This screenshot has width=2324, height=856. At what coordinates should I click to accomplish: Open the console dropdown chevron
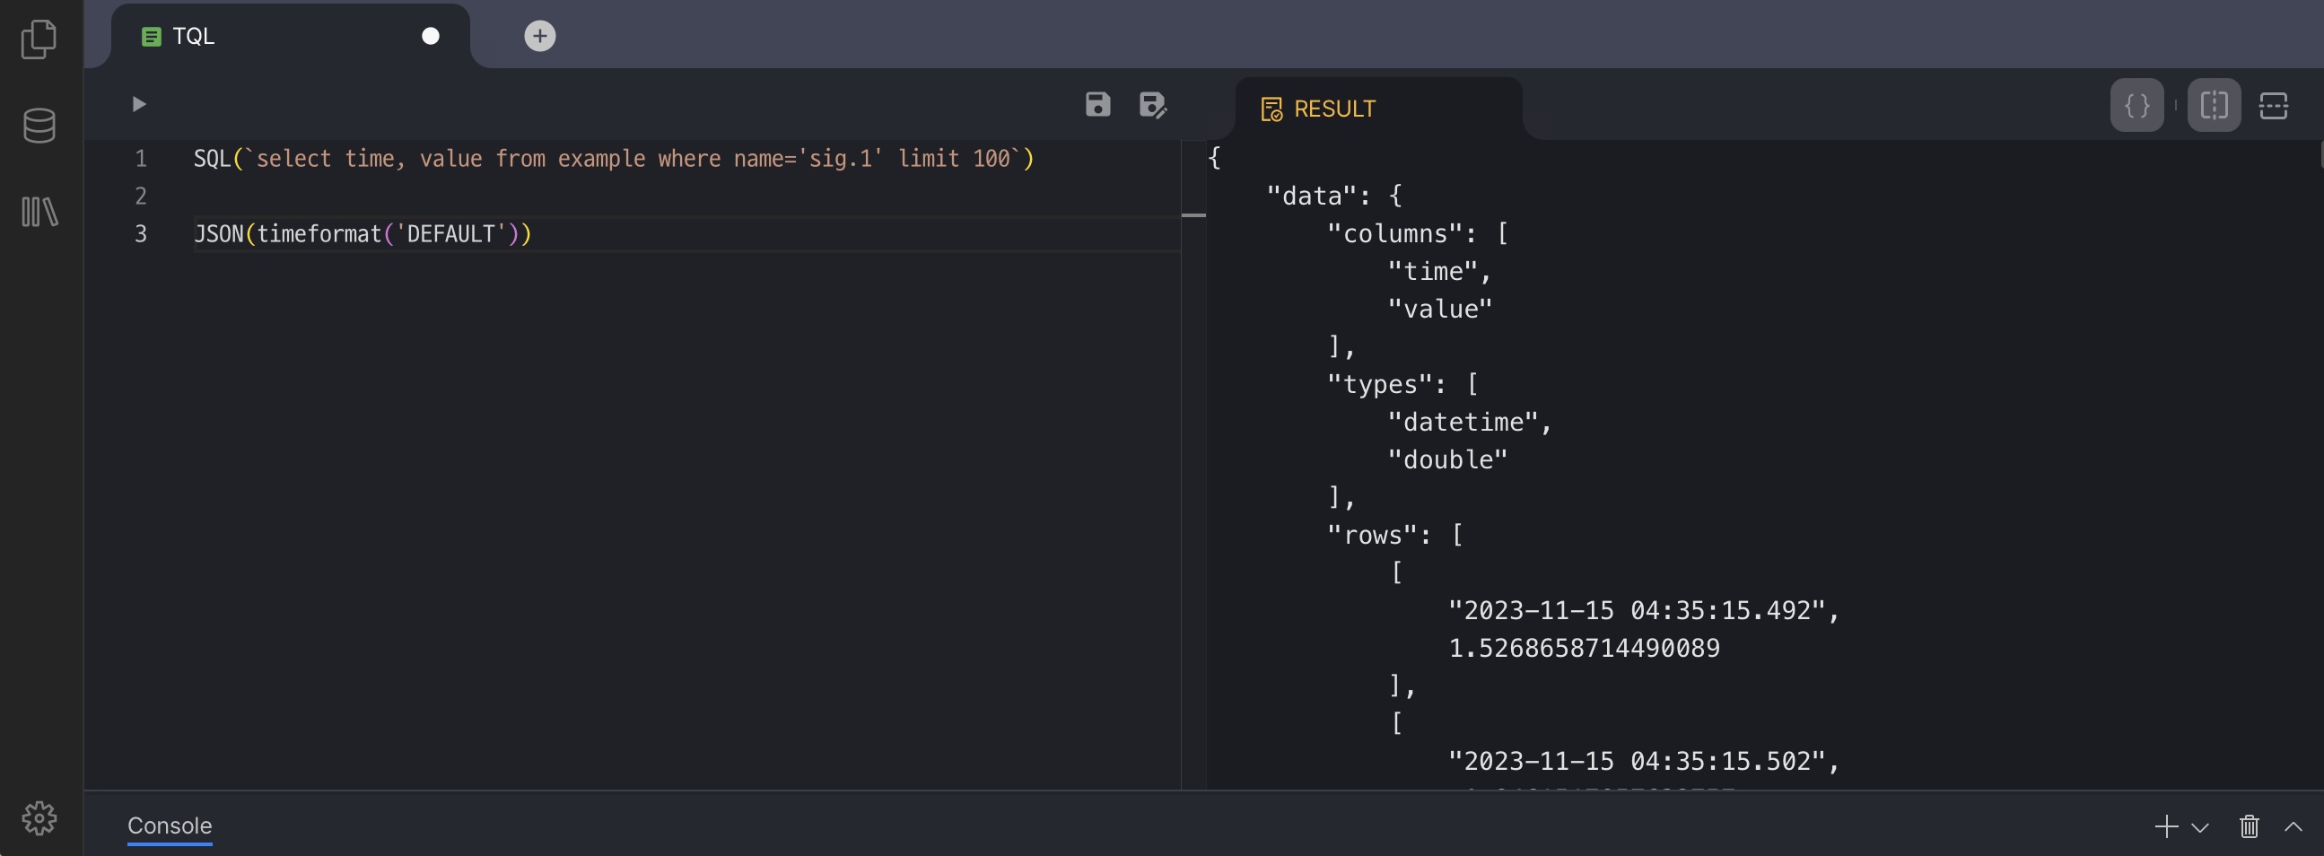[x=2199, y=827]
